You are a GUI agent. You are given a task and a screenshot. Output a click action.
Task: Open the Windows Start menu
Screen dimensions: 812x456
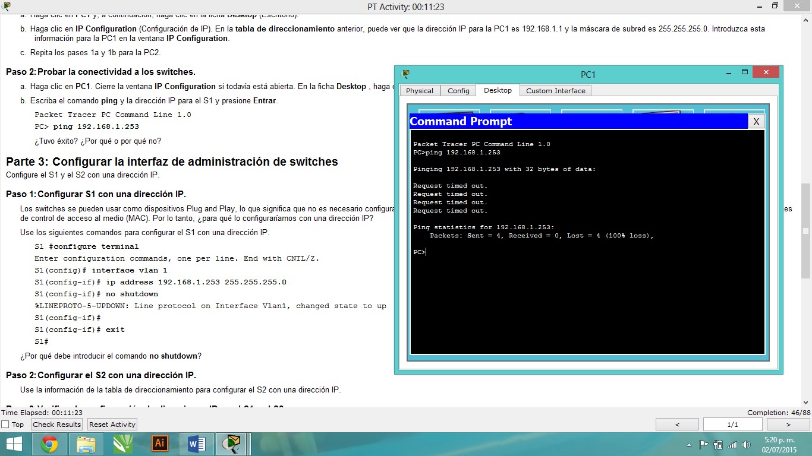click(x=13, y=444)
